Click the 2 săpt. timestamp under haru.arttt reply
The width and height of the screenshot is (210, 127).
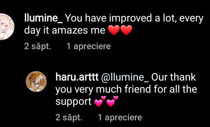tap(69, 117)
